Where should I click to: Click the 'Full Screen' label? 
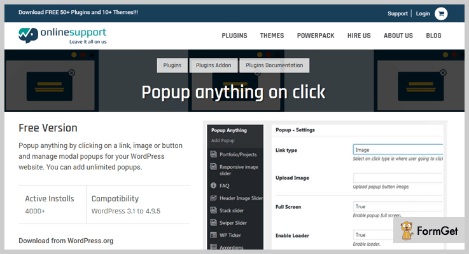point(288,207)
